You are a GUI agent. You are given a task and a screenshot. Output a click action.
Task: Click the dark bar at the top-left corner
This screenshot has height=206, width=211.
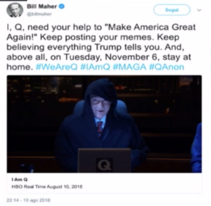pos(14,0)
